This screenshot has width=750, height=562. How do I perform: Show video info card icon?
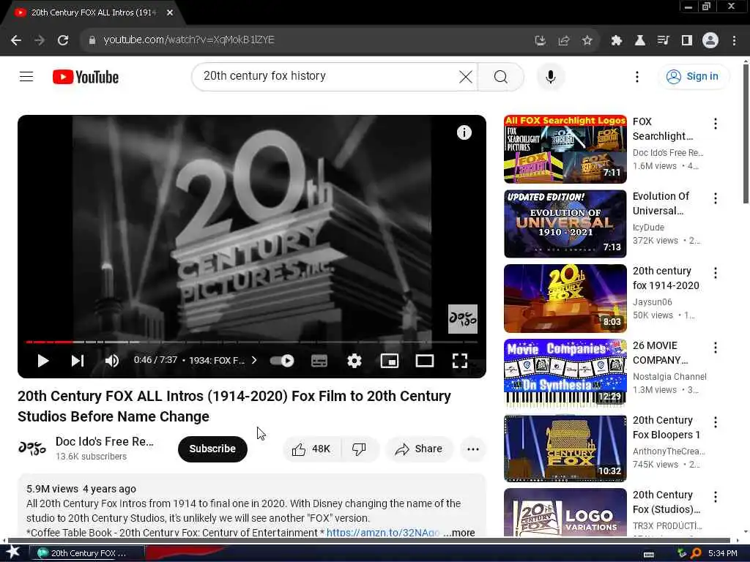(464, 132)
